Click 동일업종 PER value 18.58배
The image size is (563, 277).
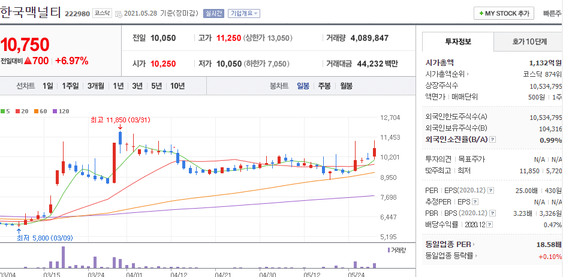[549, 245]
